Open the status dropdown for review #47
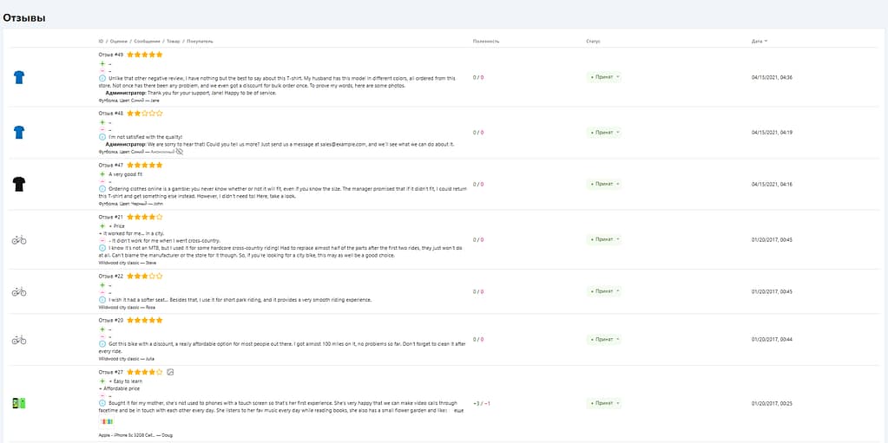 click(604, 184)
